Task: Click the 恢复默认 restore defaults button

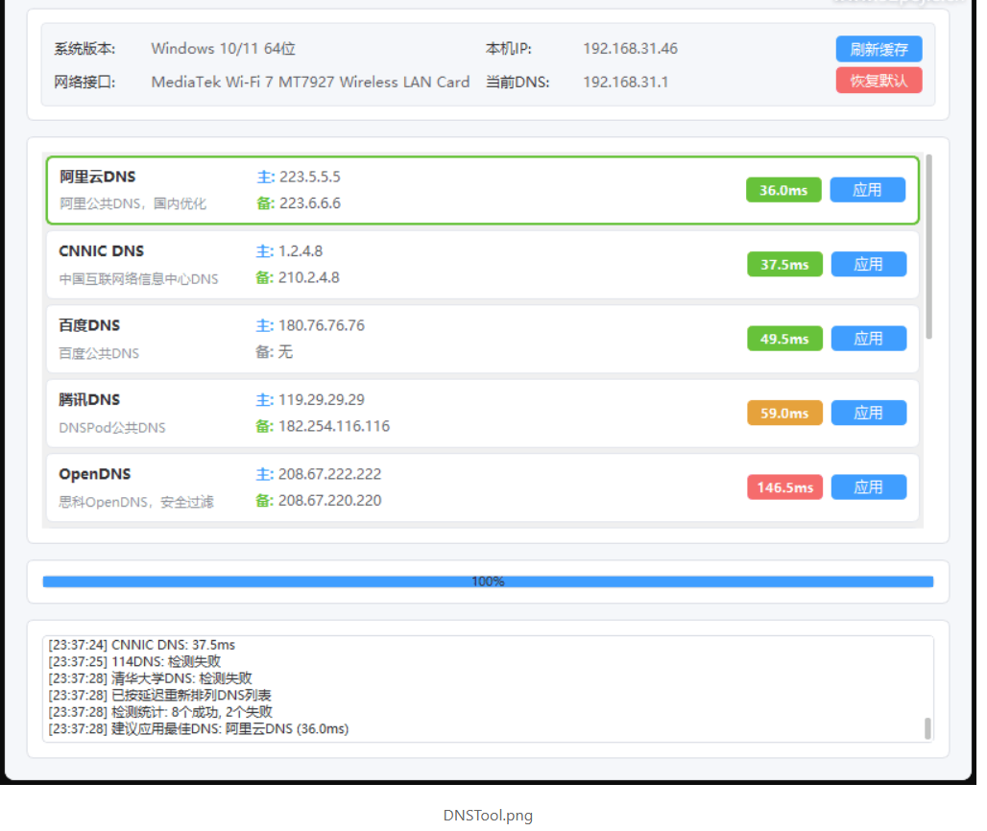Action: point(878,81)
